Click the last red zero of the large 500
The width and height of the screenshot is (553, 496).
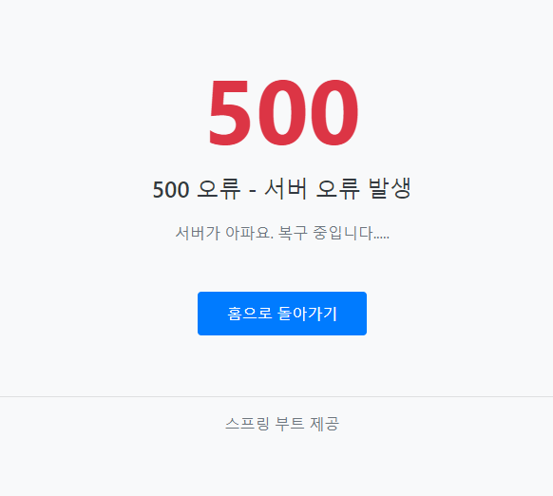coord(334,113)
